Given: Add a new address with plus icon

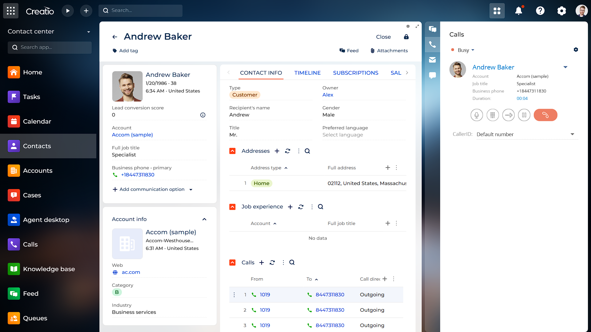Looking at the screenshot, I should [x=277, y=151].
